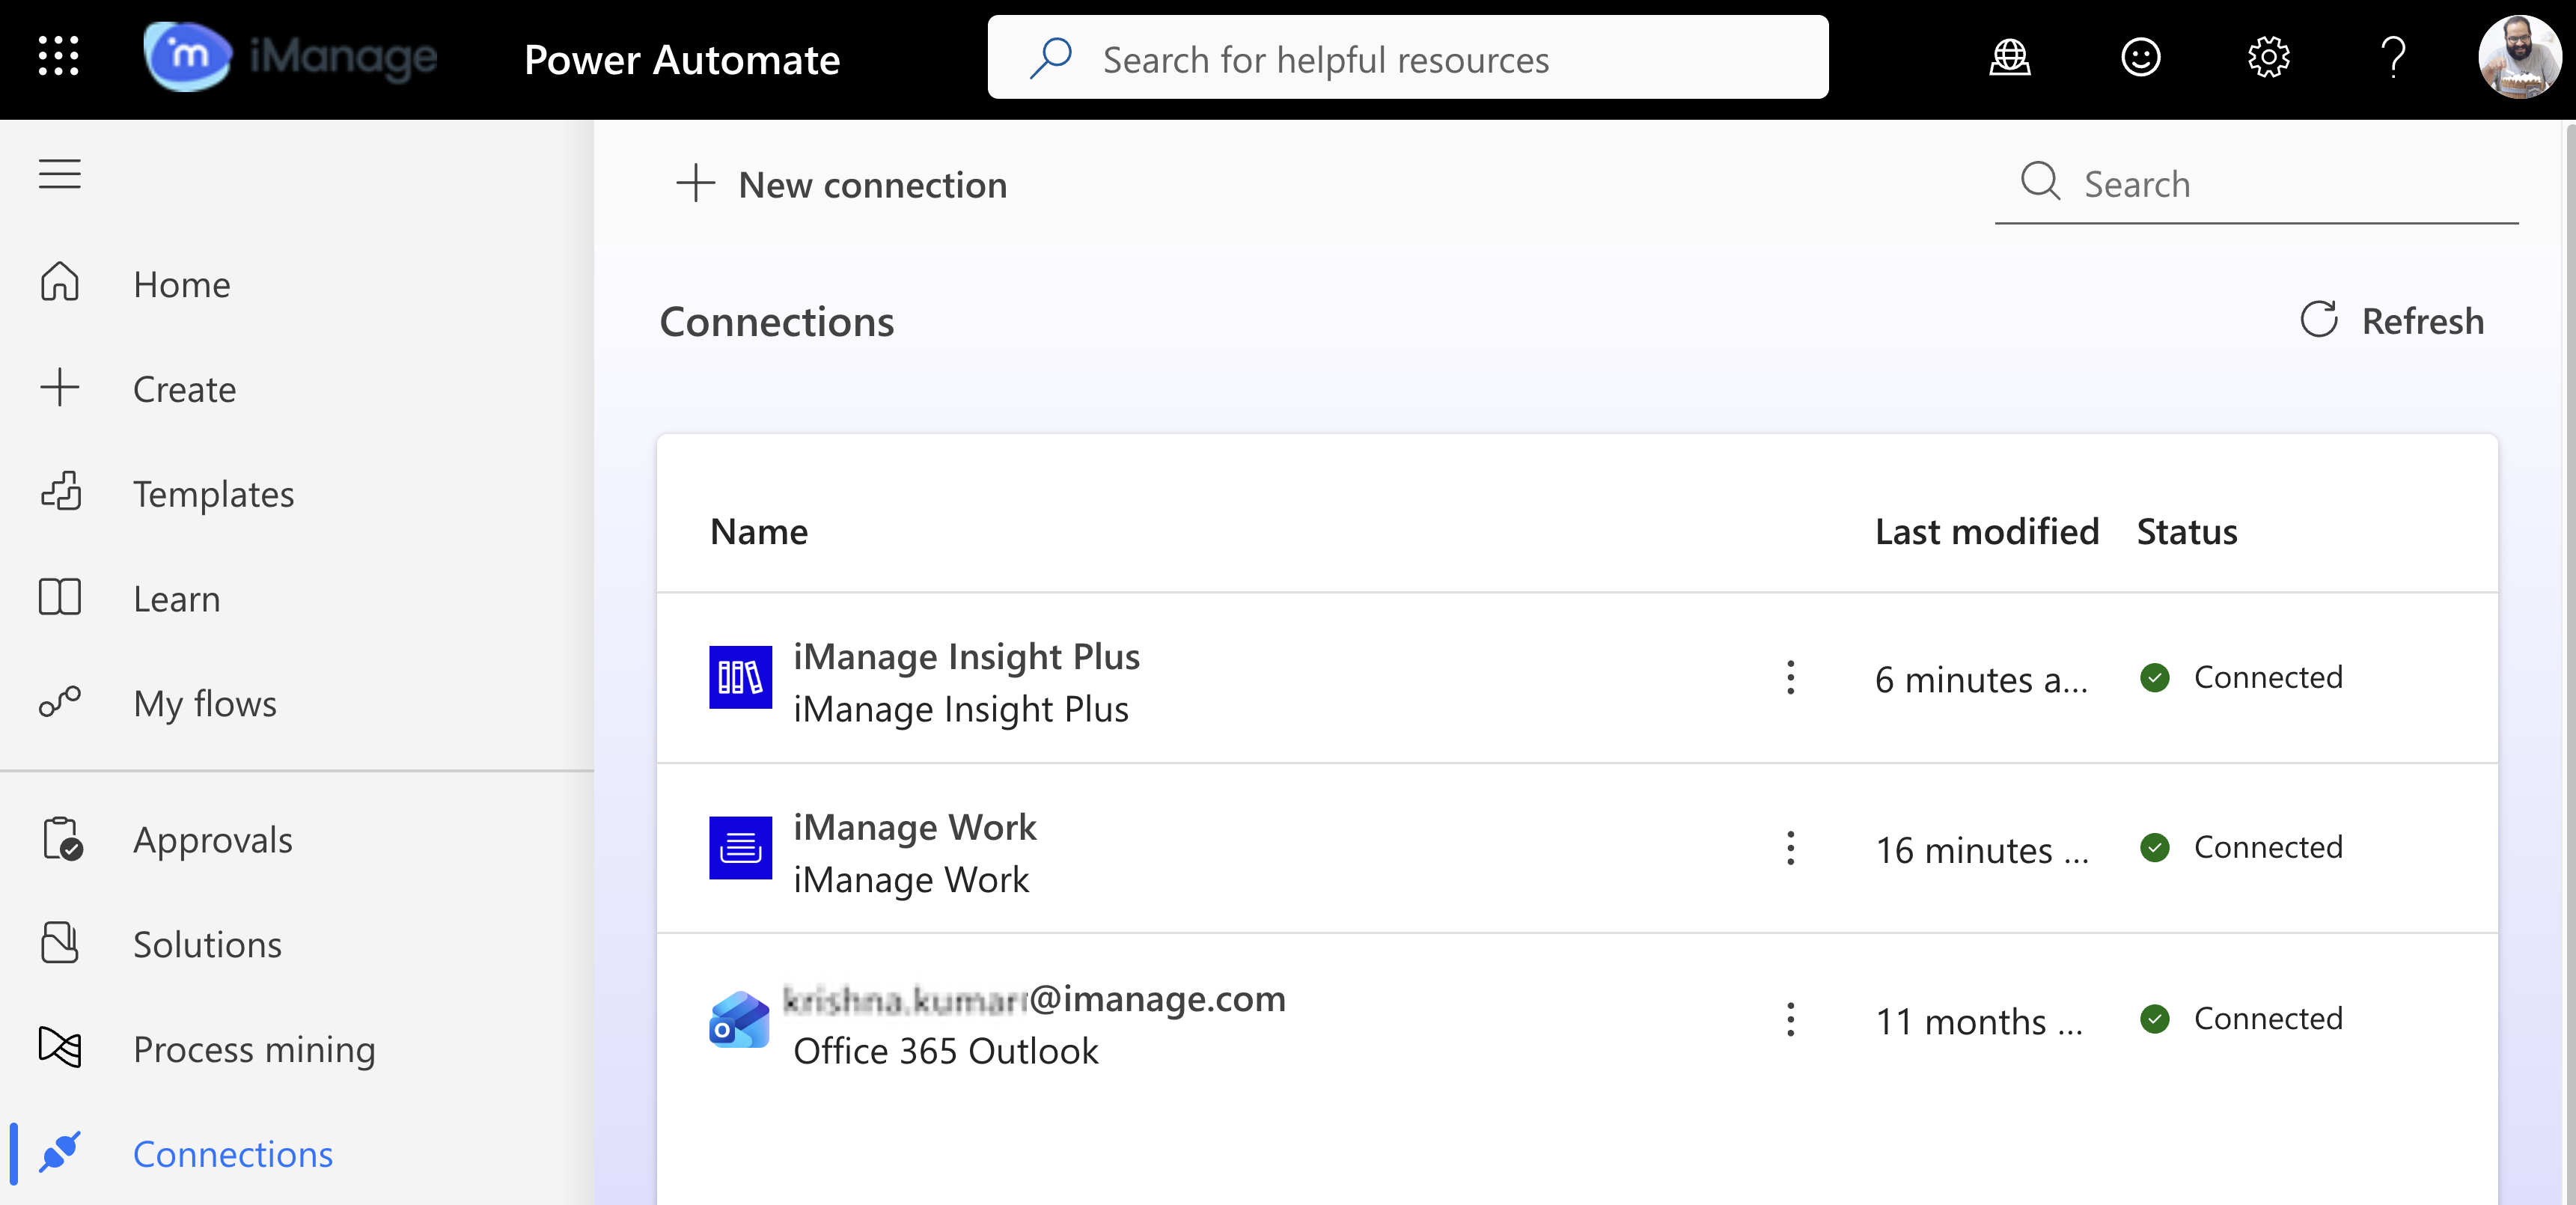This screenshot has width=2576, height=1205.
Task: Click the plus icon beside New connection
Action: pos(695,184)
